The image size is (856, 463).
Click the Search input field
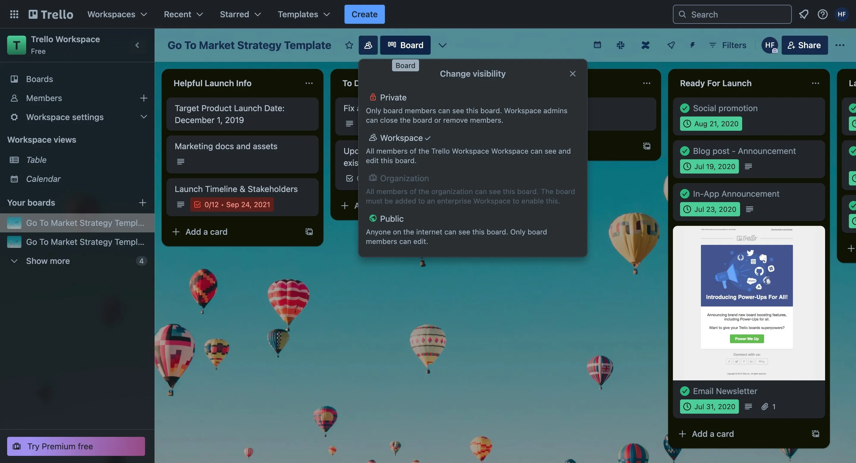732,14
